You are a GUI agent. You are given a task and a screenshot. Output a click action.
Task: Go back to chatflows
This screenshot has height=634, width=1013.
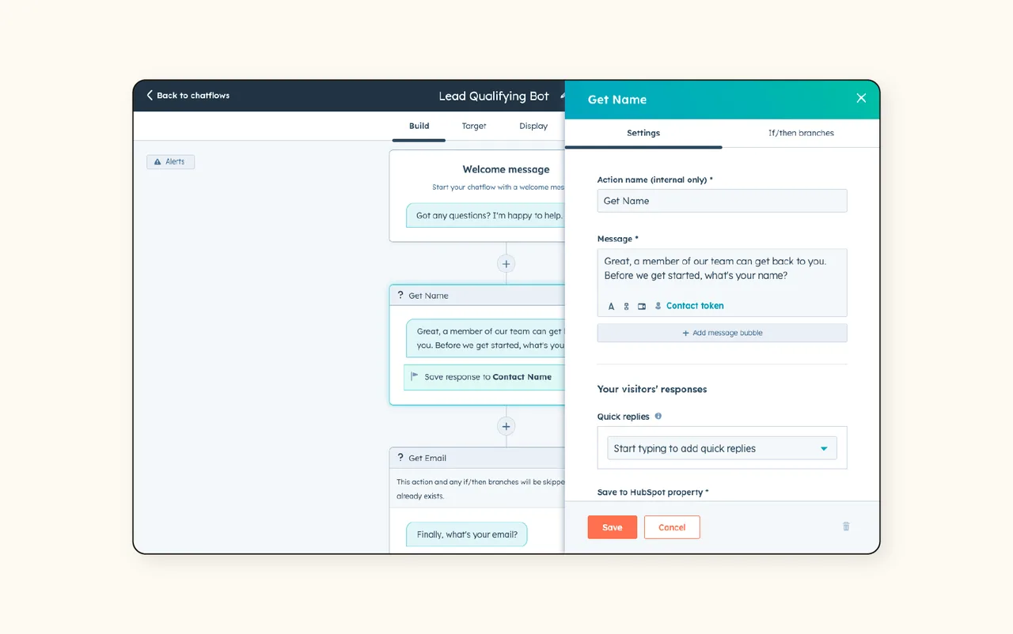click(188, 96)
